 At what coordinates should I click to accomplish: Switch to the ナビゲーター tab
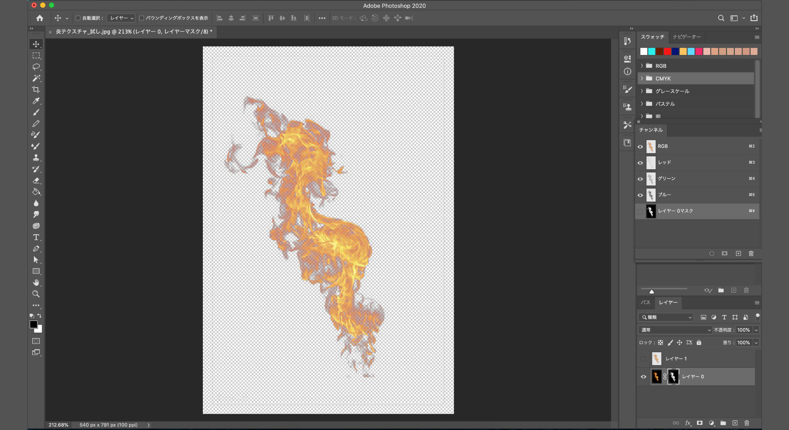click(x=687, y=37)
